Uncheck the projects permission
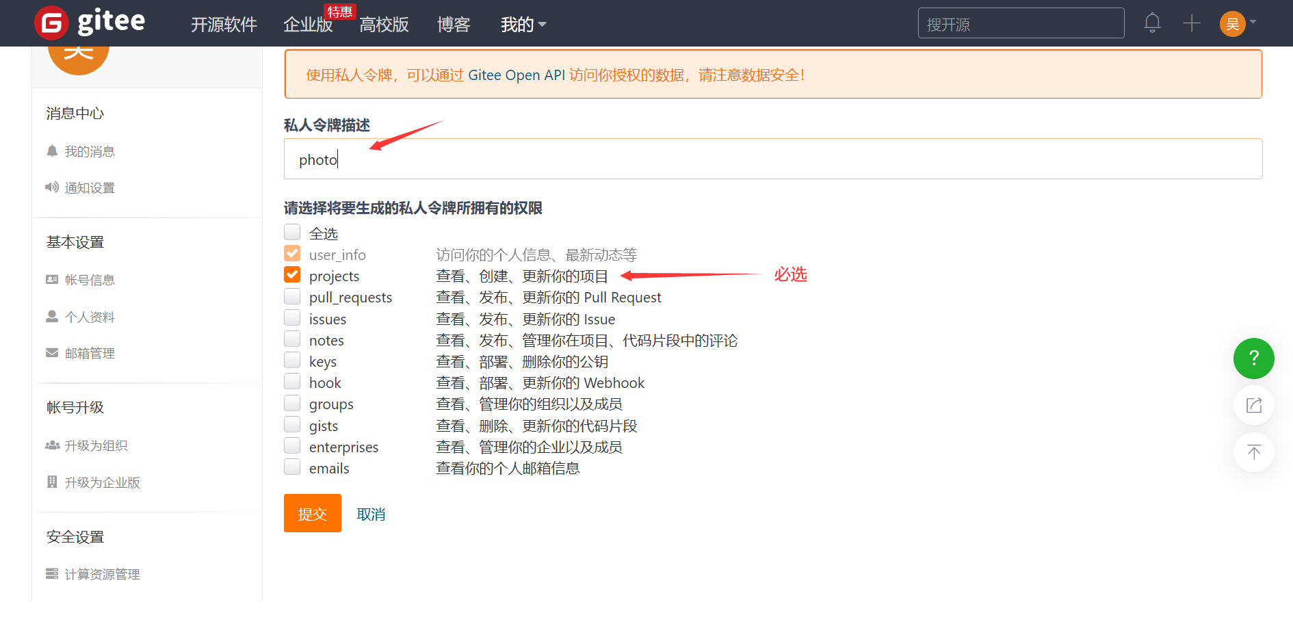Image resolution: width=1293 pixels, height=639 pixels. [x=292, y=274]
